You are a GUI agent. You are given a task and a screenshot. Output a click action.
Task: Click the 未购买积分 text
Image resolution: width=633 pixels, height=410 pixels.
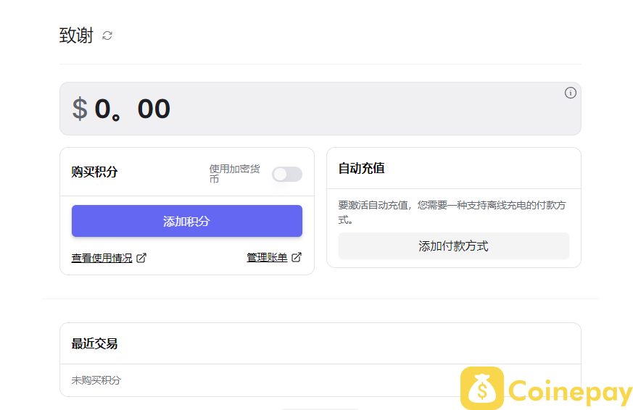pos(96,380)
